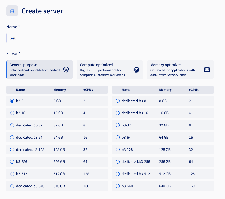This screenshot has width=225, height=199.
Task: Select the dedicated.b3-8 radio button
Action: click(118, 101)
